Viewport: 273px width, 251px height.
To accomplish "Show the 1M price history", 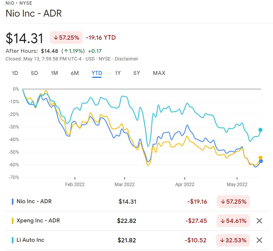I will [x=54, y=73].
